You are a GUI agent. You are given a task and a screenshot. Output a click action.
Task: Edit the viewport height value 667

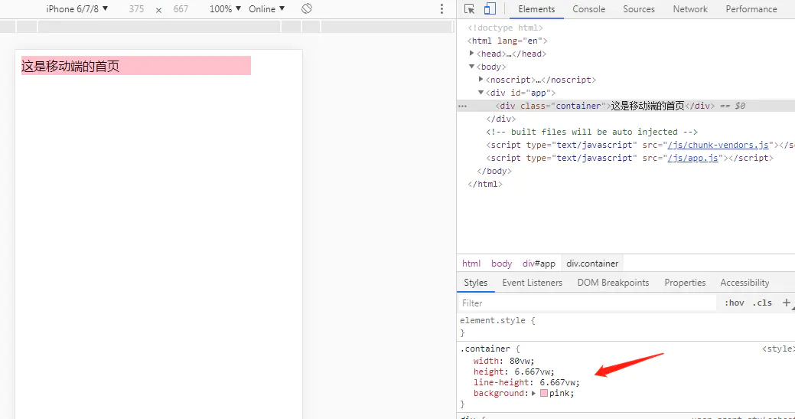click(181, 8)
